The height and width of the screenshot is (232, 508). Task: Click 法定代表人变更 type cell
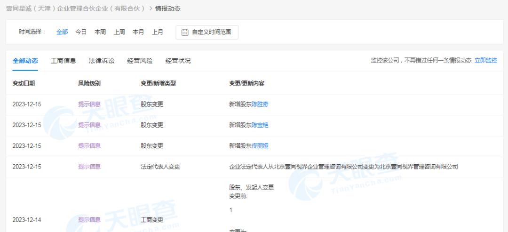160,167
